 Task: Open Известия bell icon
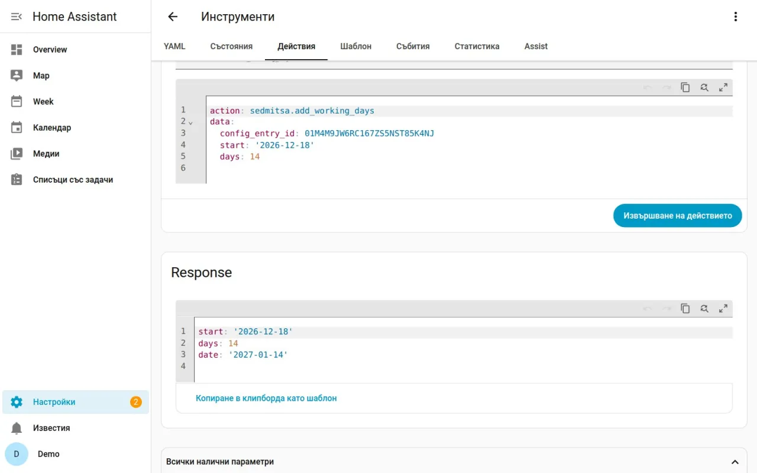click(17, 428)
